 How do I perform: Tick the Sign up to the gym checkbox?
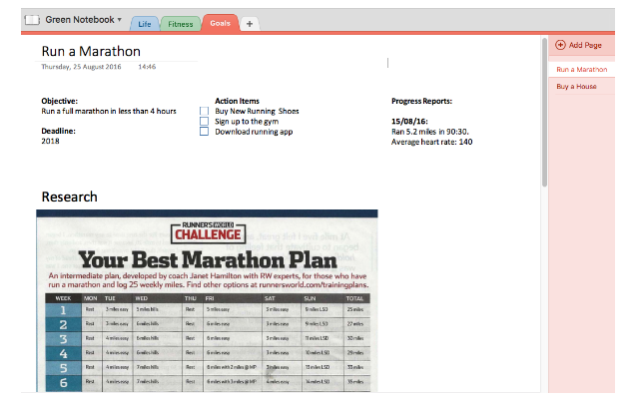pyautogui.click(x=204, y=122)
